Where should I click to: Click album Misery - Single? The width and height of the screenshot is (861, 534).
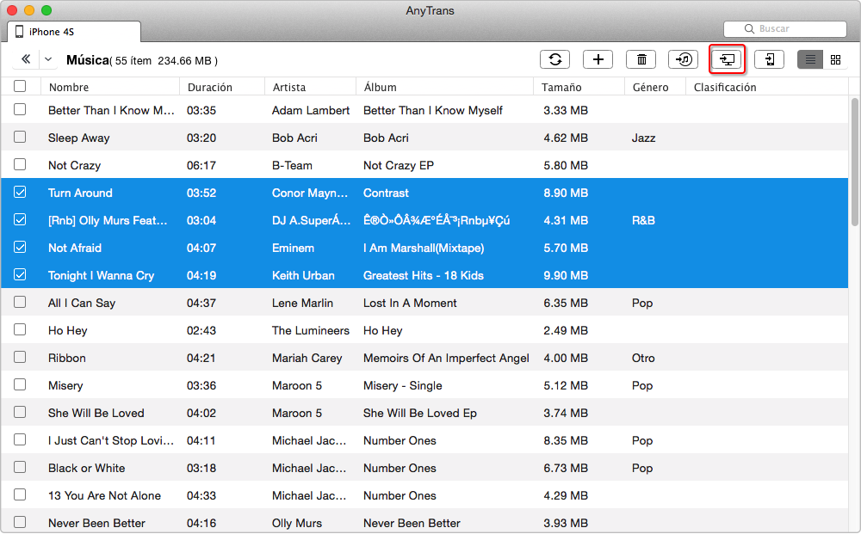coord(402,385)
